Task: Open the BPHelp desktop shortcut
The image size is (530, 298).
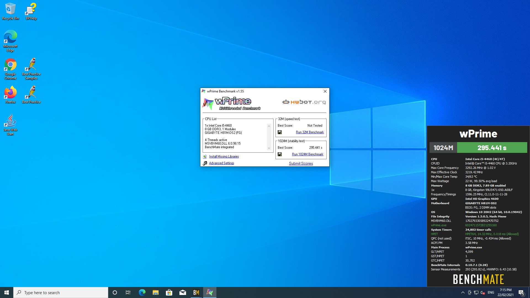Action: click(31, 11)
